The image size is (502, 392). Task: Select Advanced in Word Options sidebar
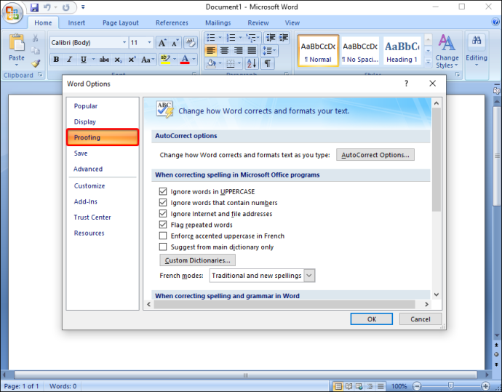88,169
